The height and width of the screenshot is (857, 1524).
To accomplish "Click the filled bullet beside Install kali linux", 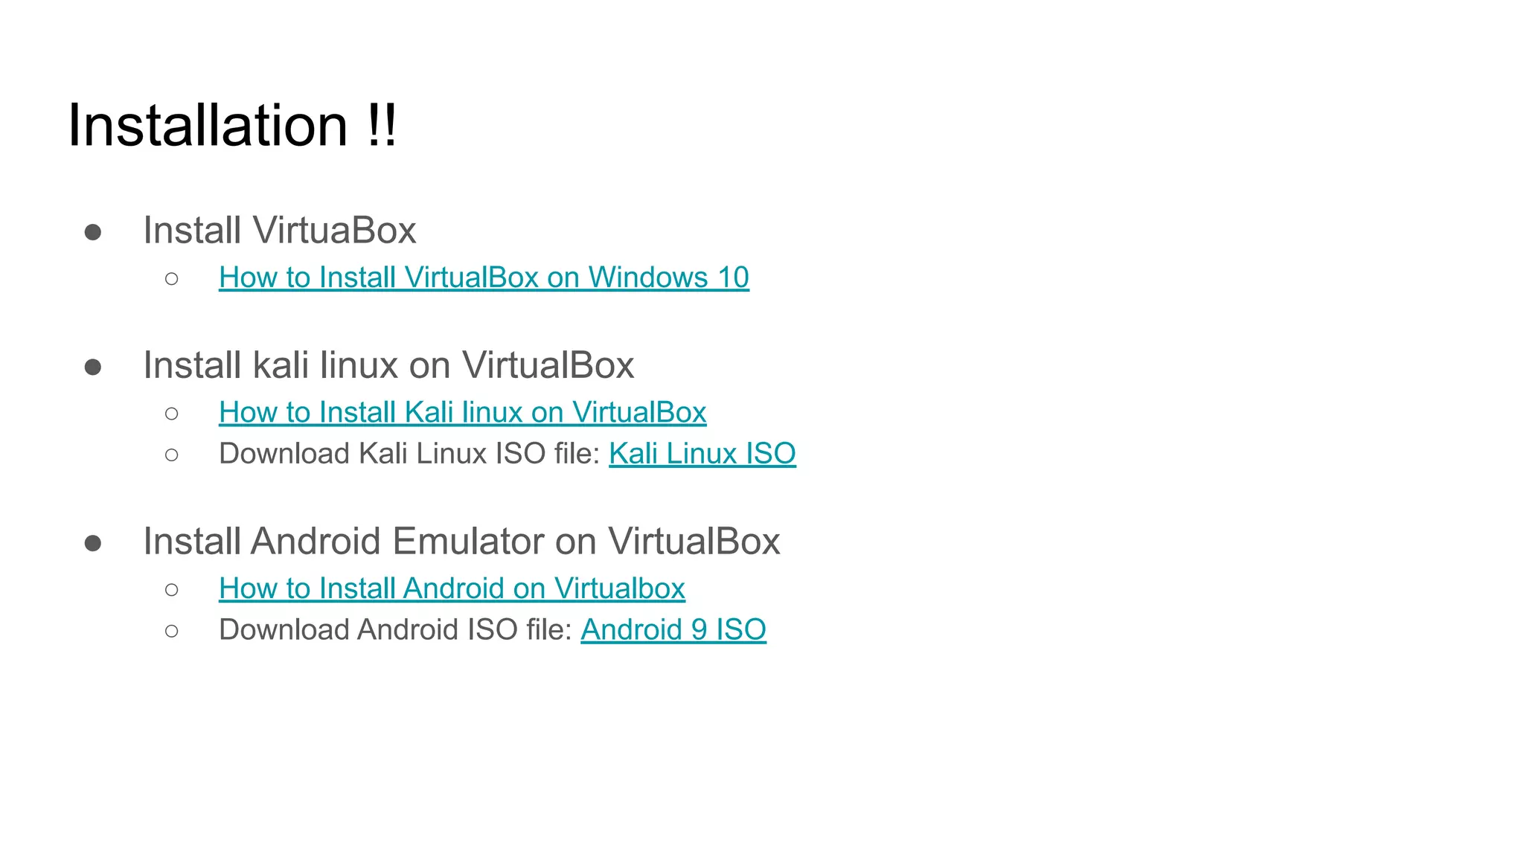I will pyautogui.click(x=93, y=367).
